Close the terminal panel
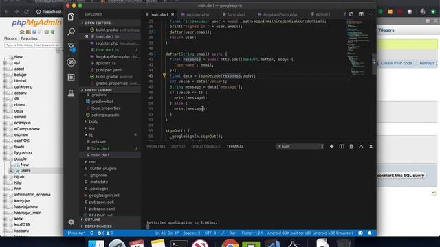This screenshot has height=247, width=440. 371,146
